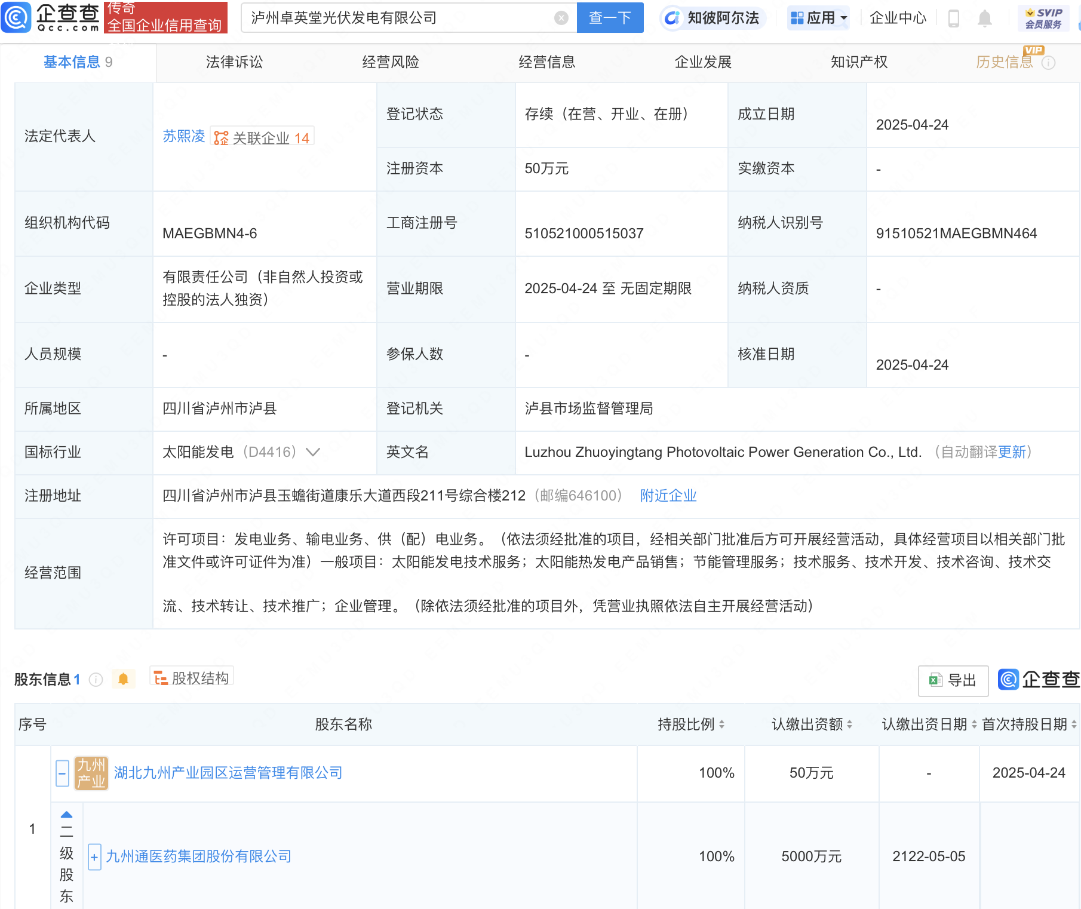Open 九州通医药集团股份有限公司 link
The image size is (1081, 909).
click(x=198, y=856)
